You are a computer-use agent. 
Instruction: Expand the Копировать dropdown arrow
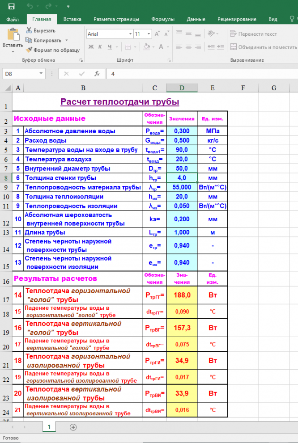click(x=66, y=40)
